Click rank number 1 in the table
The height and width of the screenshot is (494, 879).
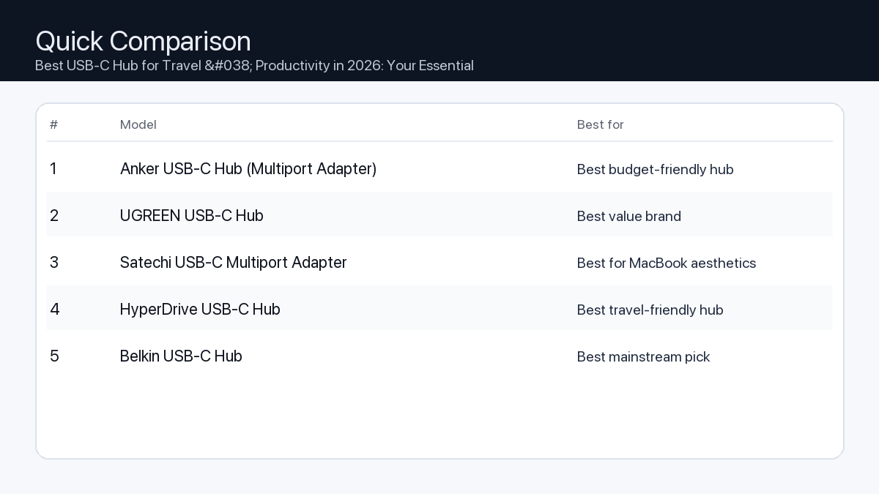[x=53, y=169]
